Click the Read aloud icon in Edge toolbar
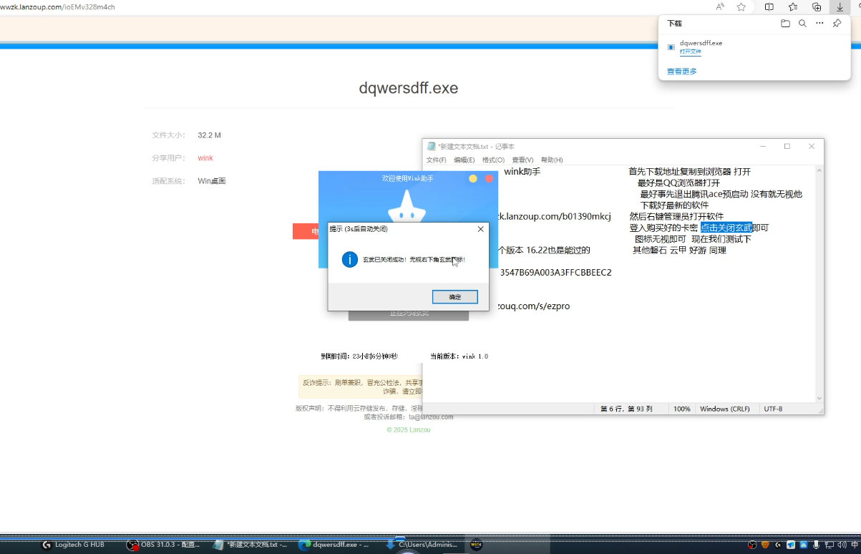 pos(720,7)
